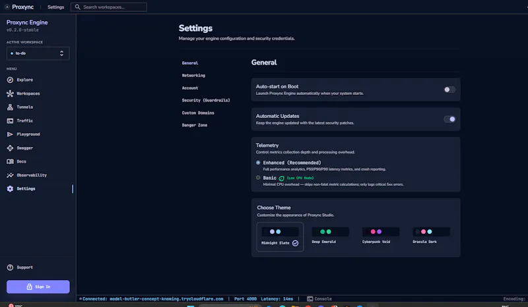This screenshot has height=307, width=528.
Task: Click the "Port 4080" status entry
Action: (x=246, y=298)
